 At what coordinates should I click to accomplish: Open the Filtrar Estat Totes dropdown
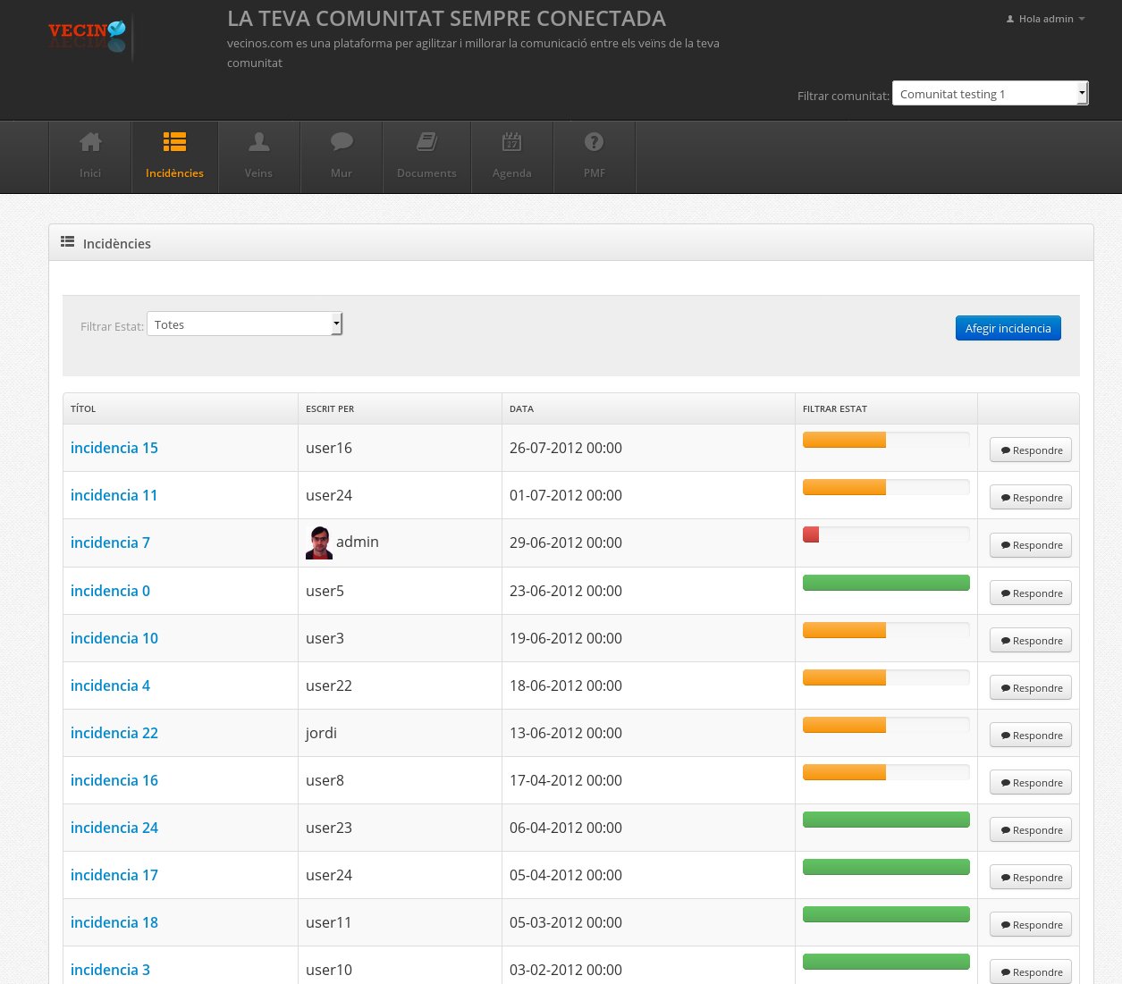pos(244,324)
